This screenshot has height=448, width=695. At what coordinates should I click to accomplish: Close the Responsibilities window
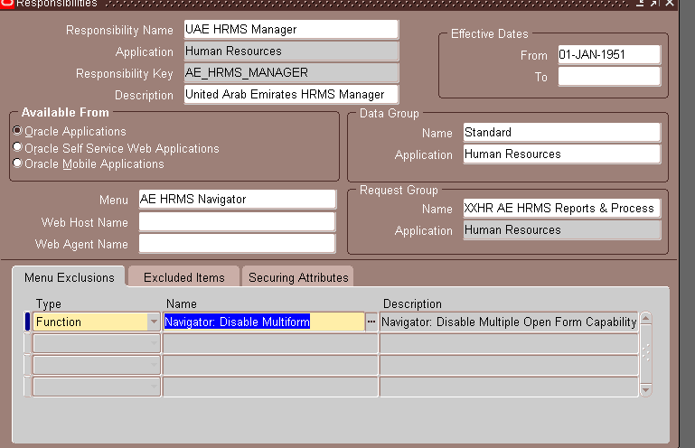click(x=670, y=3)
